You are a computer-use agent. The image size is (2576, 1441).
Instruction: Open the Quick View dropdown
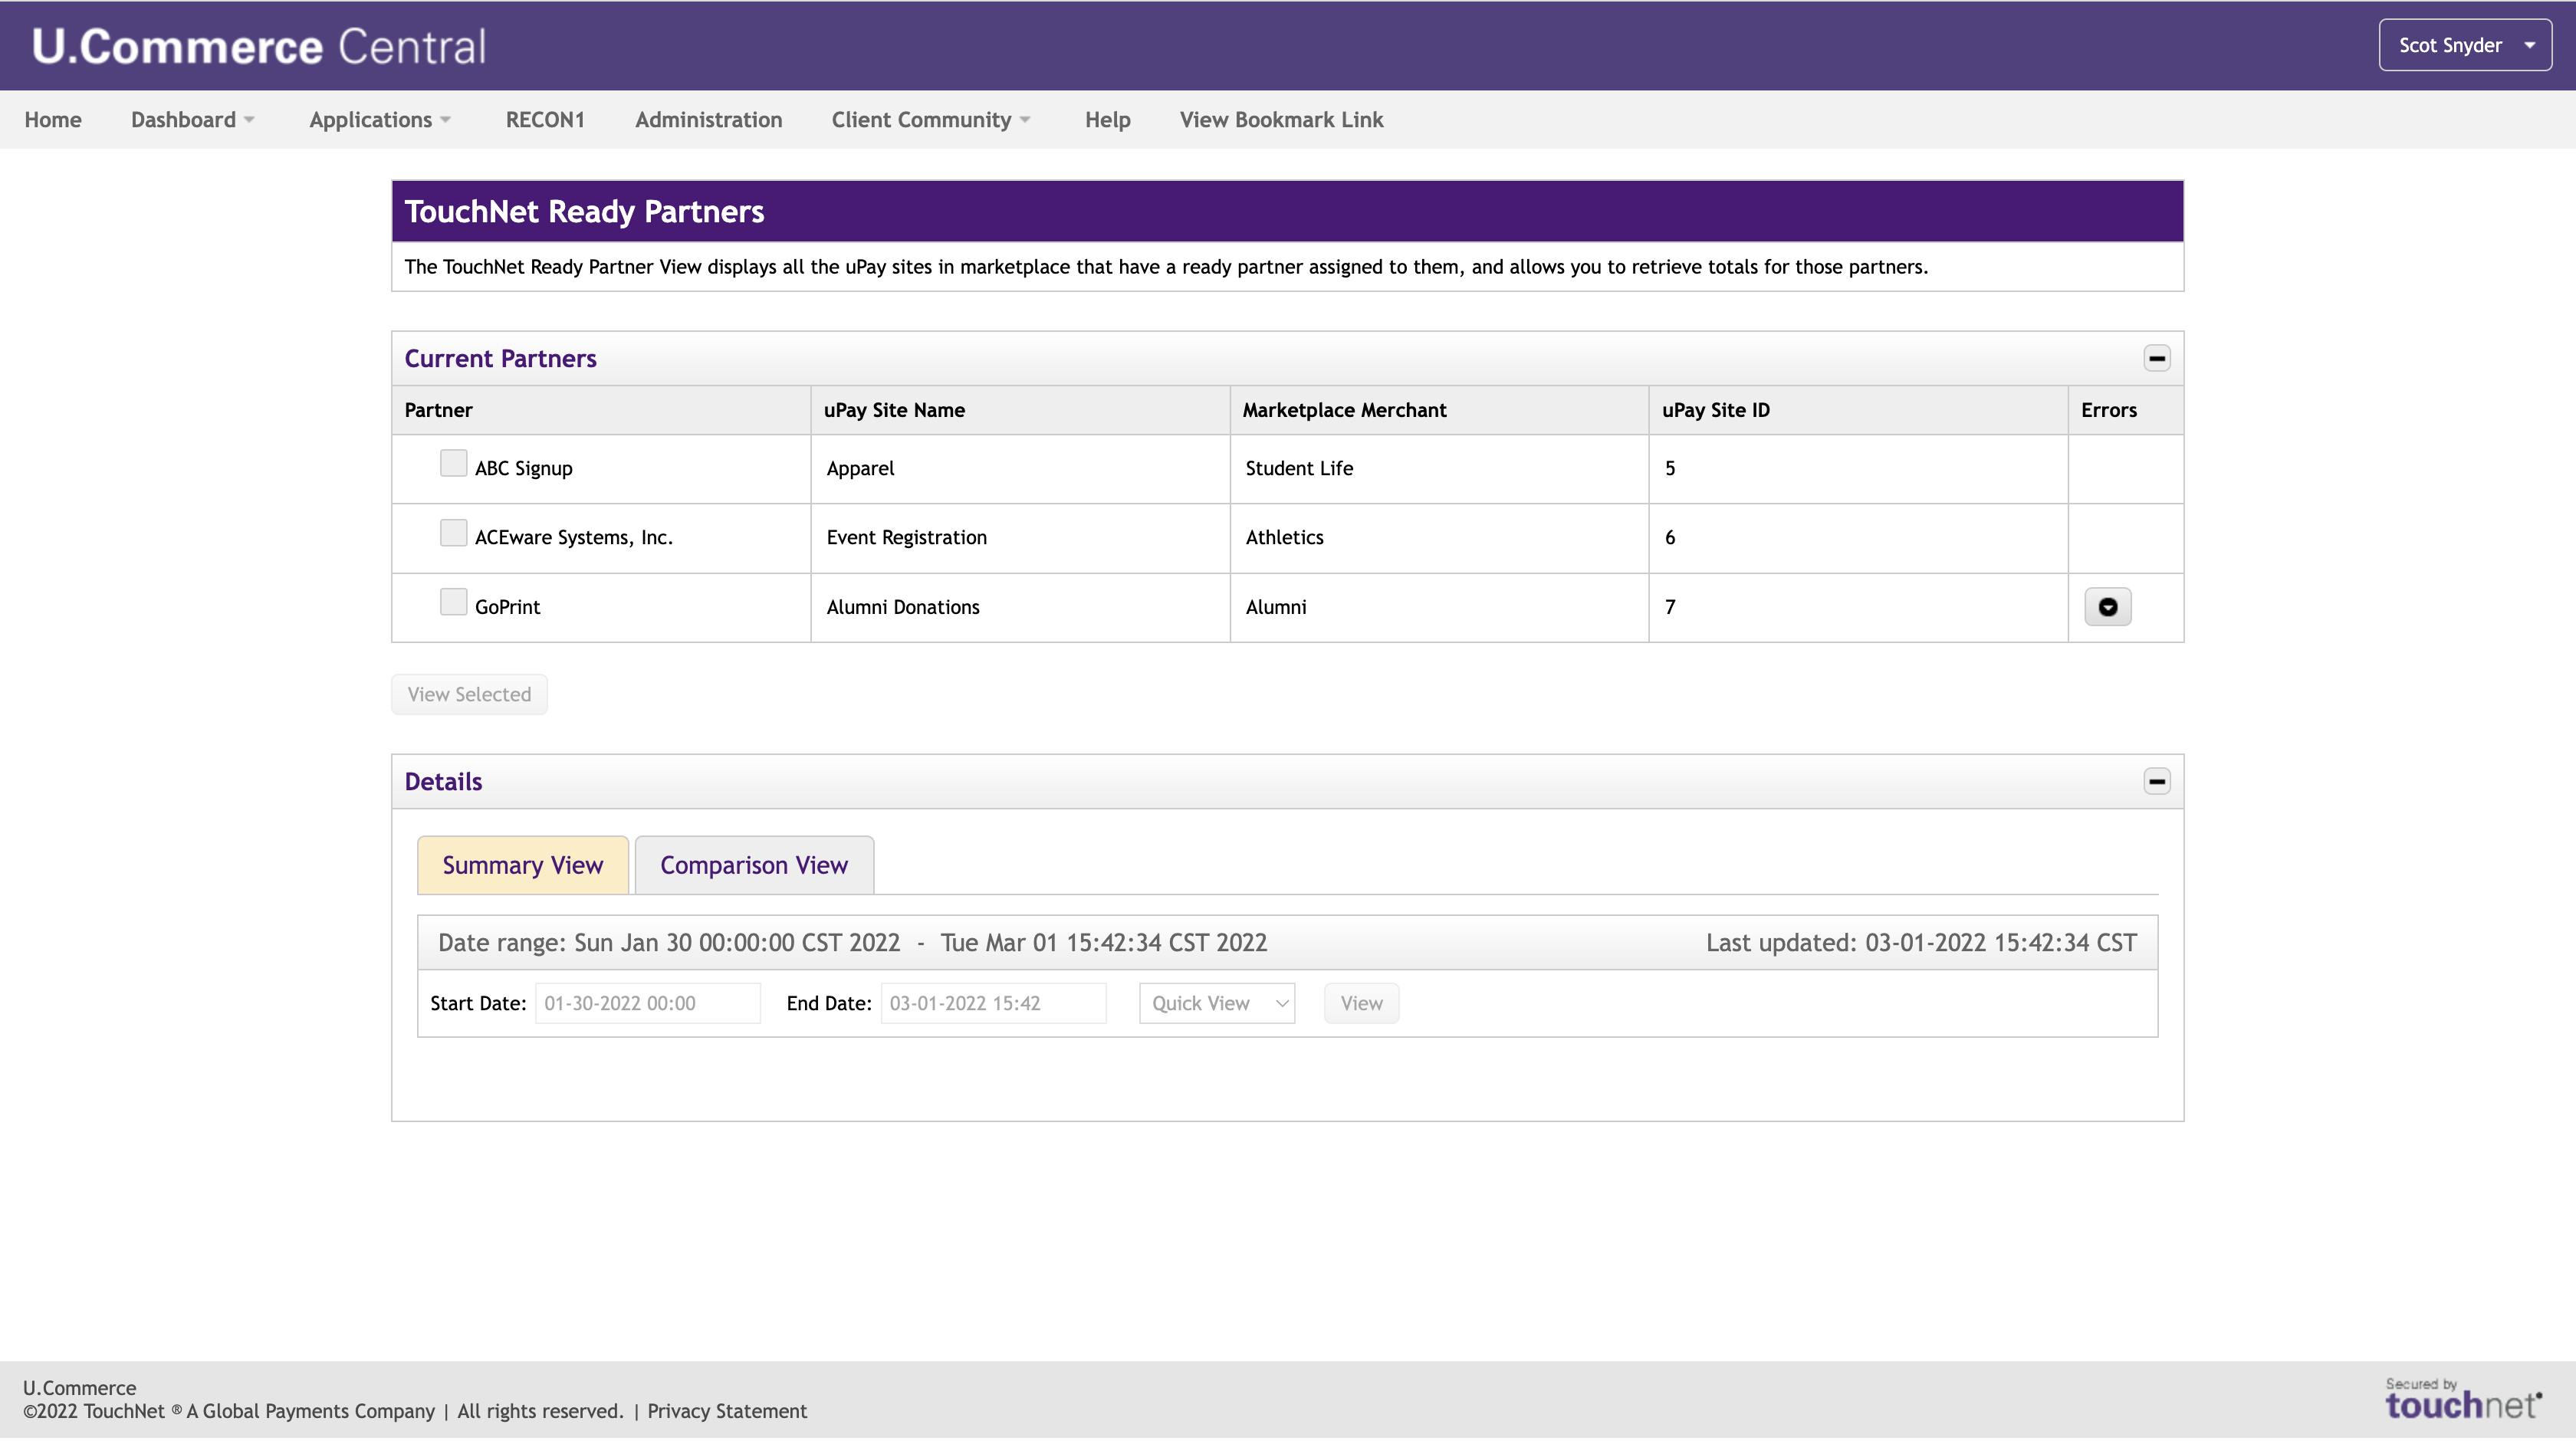1216,1003
